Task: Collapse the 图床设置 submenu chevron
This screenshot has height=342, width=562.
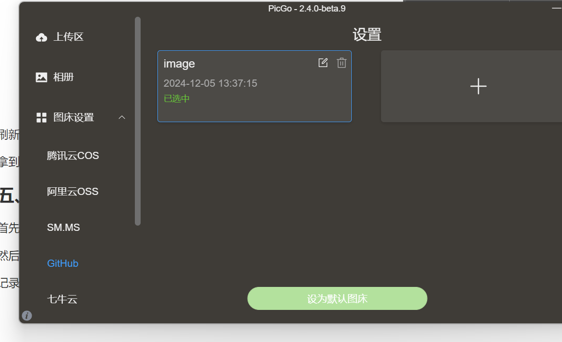Action: tap(122, 117)
